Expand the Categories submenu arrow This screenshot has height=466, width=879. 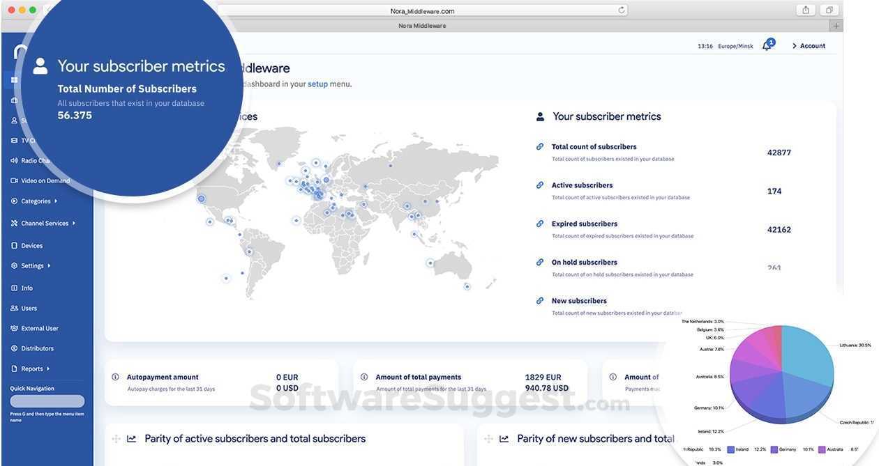pyautogui.click(x=56, y=201)
